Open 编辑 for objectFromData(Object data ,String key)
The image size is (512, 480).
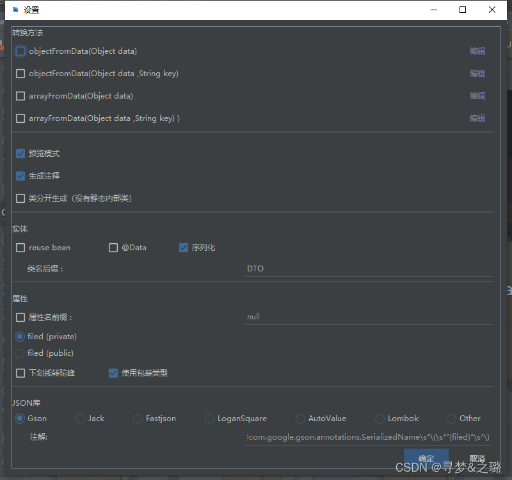coord(477,74)
